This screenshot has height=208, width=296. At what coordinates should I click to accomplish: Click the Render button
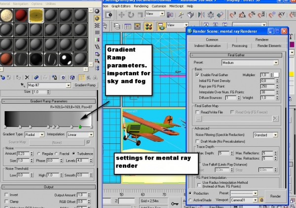tap(275, 196)
